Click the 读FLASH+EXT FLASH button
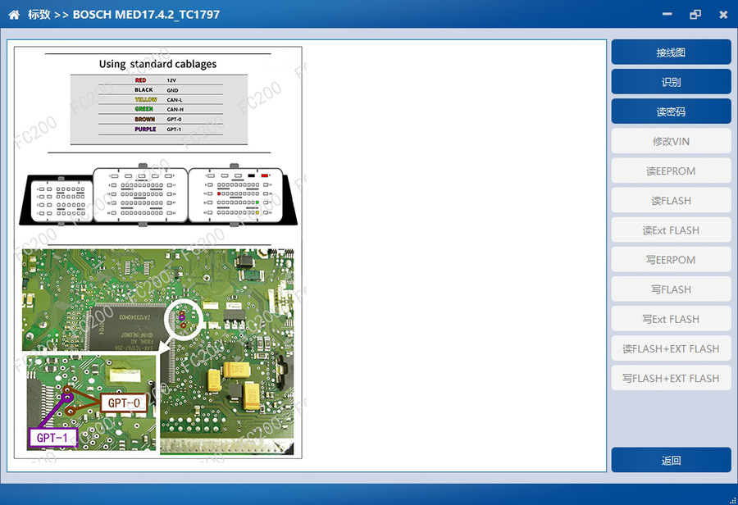 point(671,348)
